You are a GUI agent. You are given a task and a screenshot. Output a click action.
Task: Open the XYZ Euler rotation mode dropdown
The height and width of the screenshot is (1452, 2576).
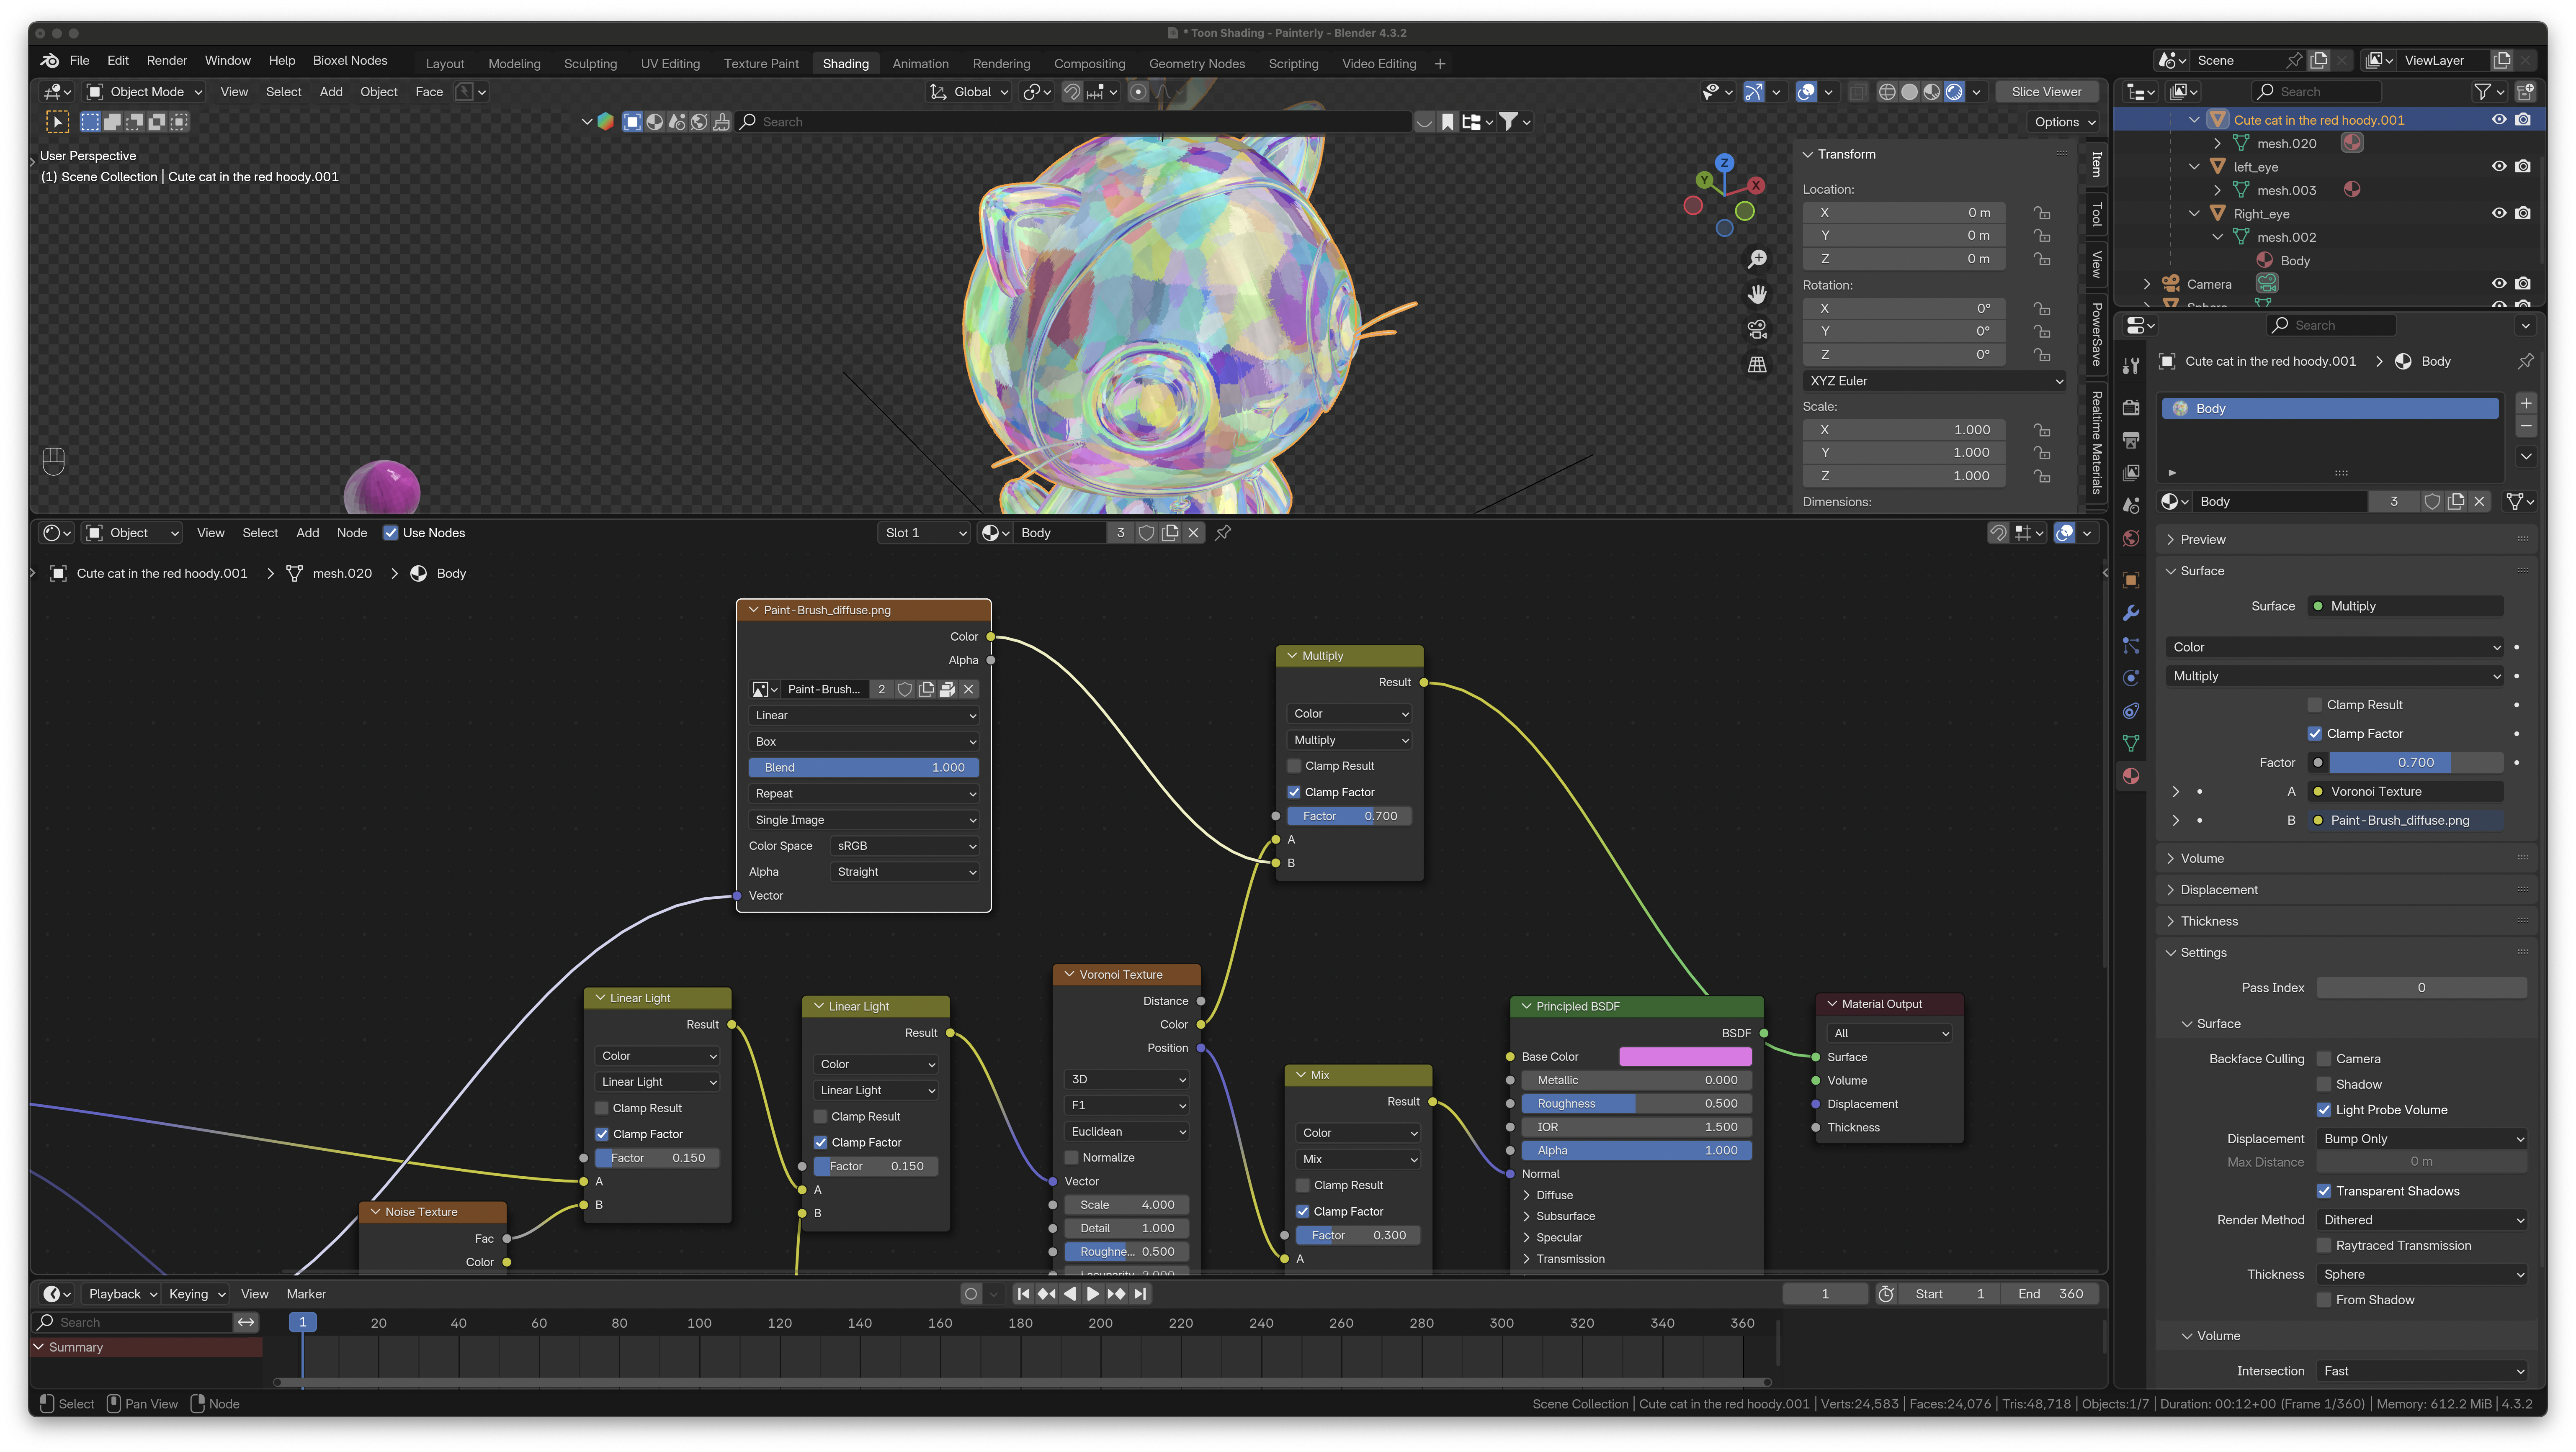pyautogui.click(x=1935, y=381)
